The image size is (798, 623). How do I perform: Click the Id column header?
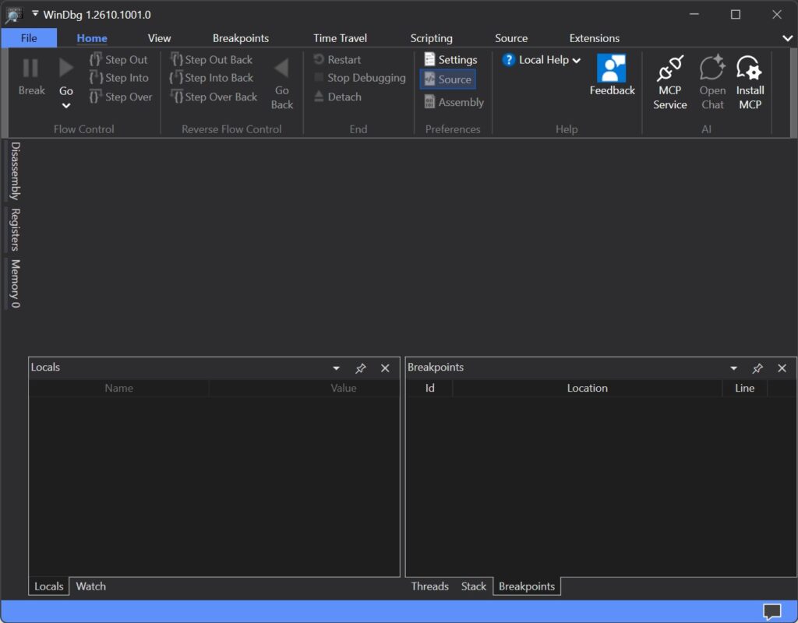(429, 388)
